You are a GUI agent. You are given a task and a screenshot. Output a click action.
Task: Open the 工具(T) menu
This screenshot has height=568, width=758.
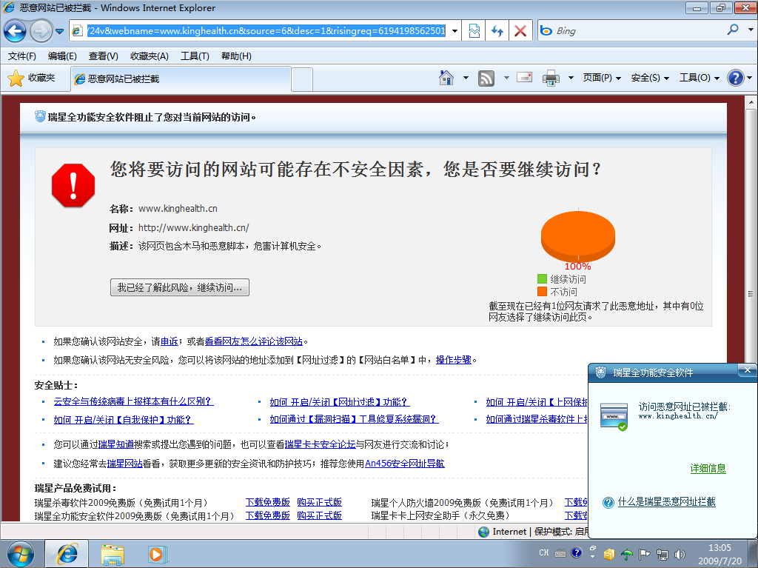195,56
